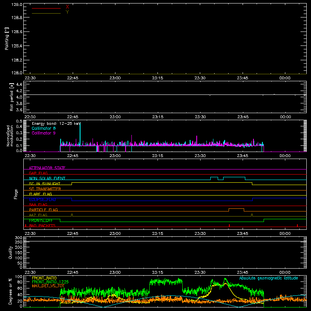
Task: Select the olive legend line beside Y
Action: click(46, 13)
